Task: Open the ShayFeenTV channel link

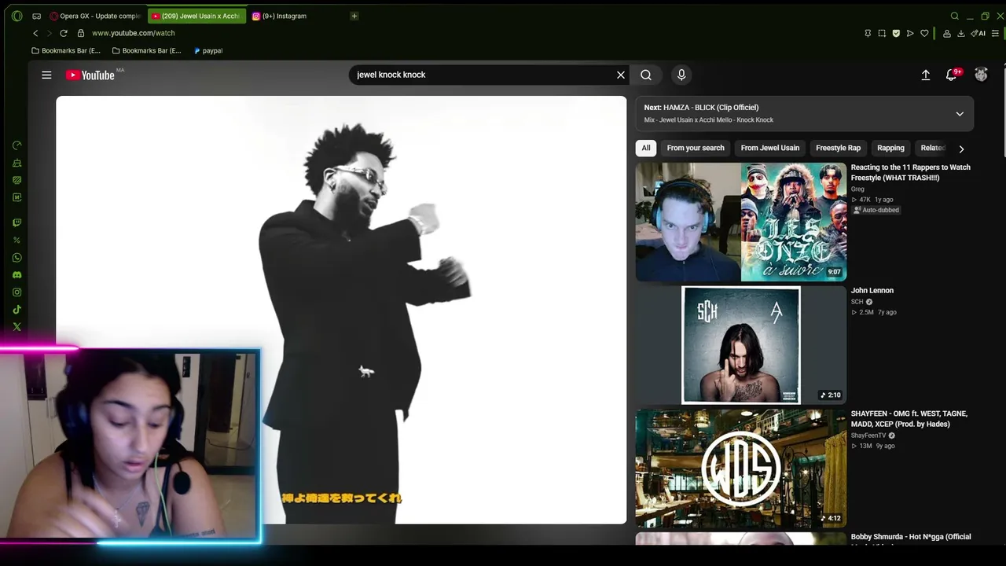Action: pos(868,436)
